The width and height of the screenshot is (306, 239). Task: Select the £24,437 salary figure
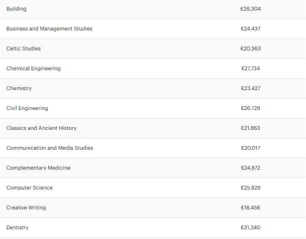click(250, 29)
